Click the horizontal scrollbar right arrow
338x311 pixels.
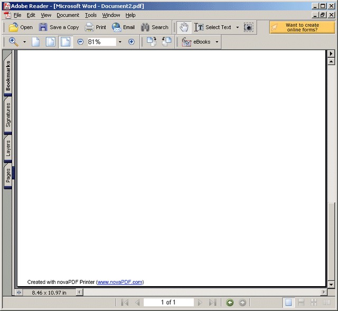coord(324,292)
